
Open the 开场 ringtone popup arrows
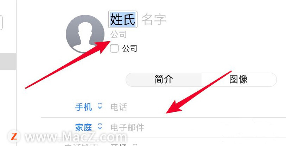(135, 145)
